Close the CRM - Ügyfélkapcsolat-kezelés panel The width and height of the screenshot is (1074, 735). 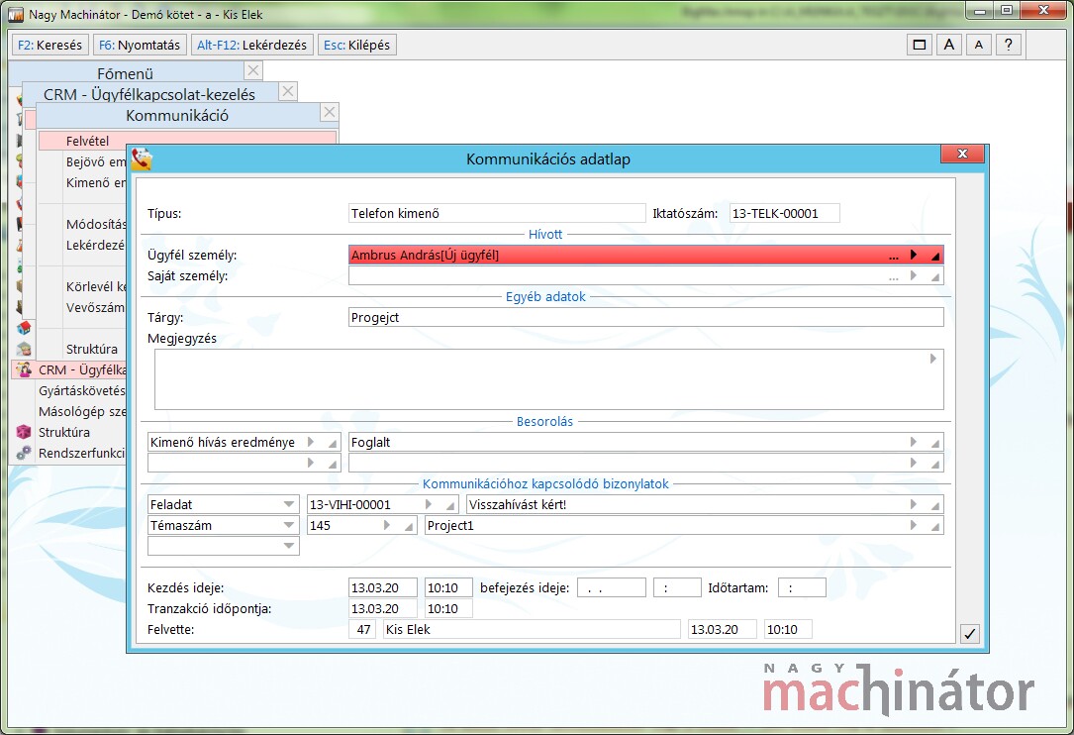(x=288, y=91)
